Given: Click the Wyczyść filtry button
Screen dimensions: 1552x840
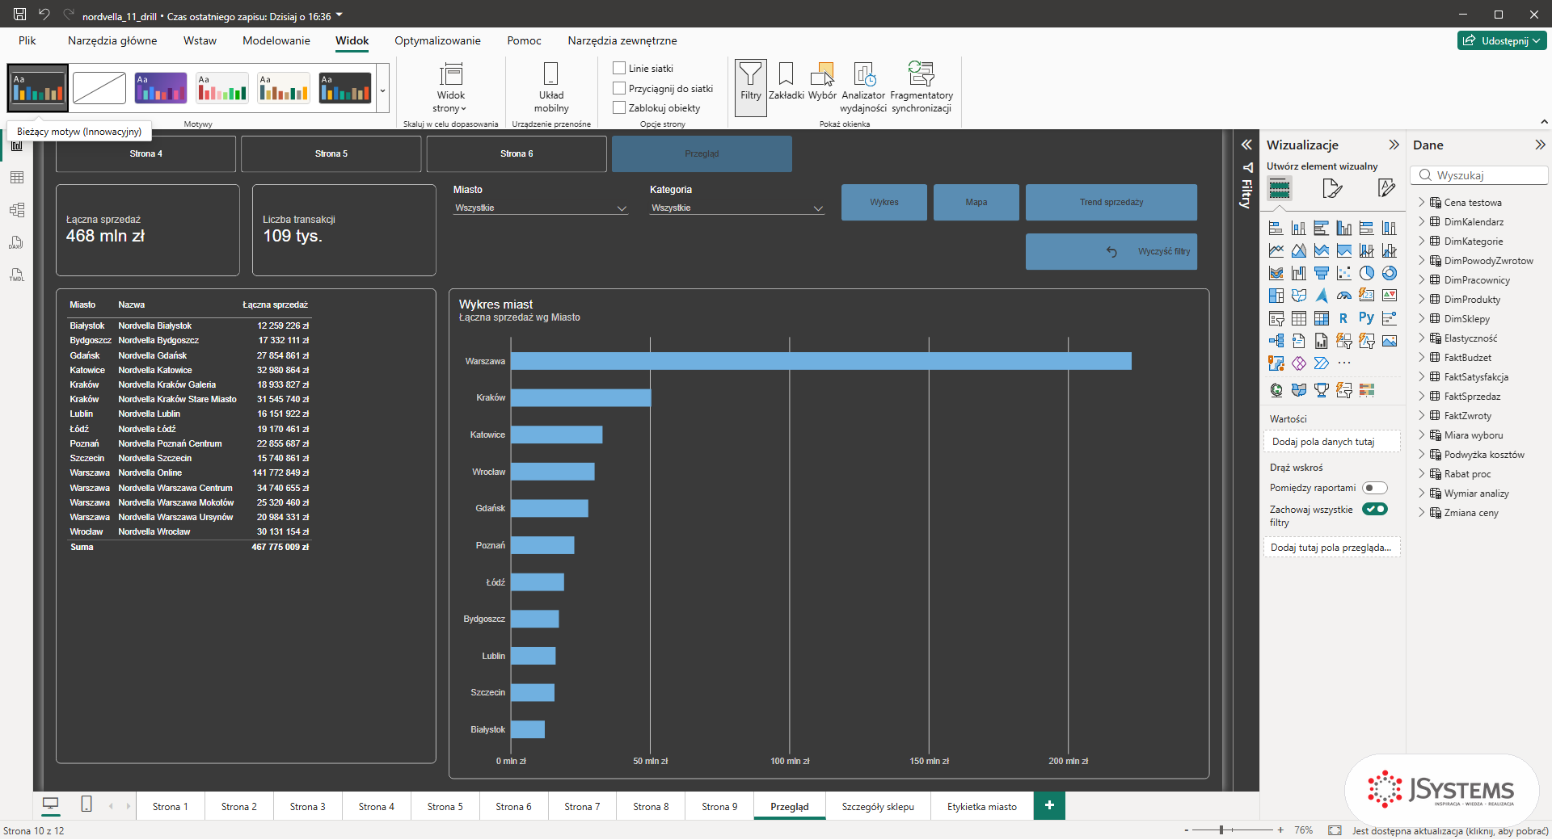Looking at the screenshot, I should click(x=1111, y=251).
